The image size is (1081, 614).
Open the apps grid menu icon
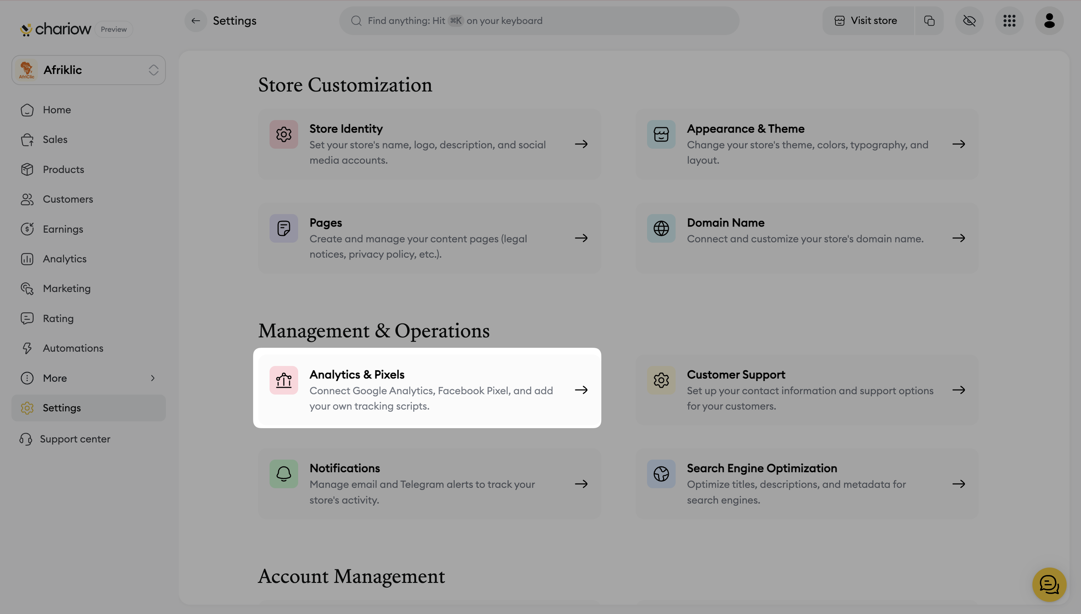tap(1009, 21)
